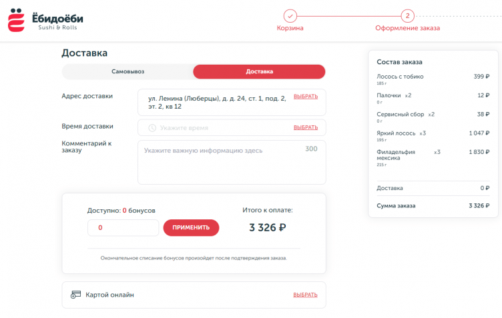Click the card icon beside Картой онлайн
The width and height of the screenshot is (502, 318).
76,295
